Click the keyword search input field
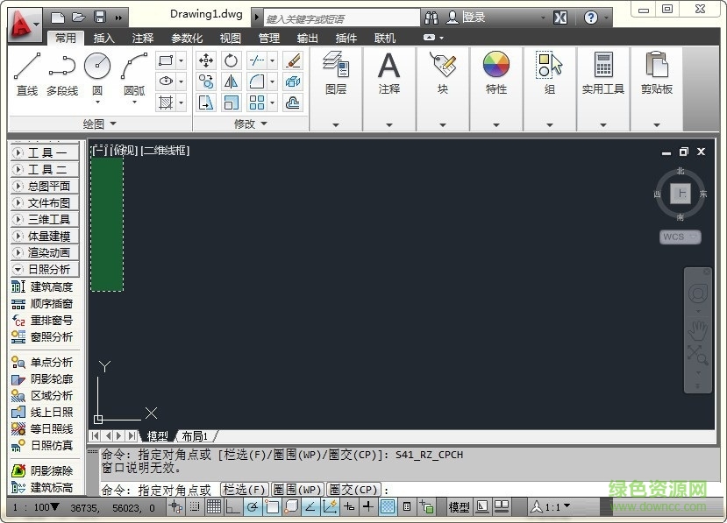727x523 pixels. tap(342, 18)
